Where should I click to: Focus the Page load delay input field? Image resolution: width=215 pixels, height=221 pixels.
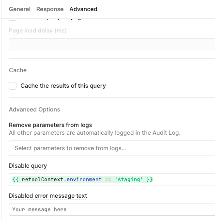pos(112,44)
